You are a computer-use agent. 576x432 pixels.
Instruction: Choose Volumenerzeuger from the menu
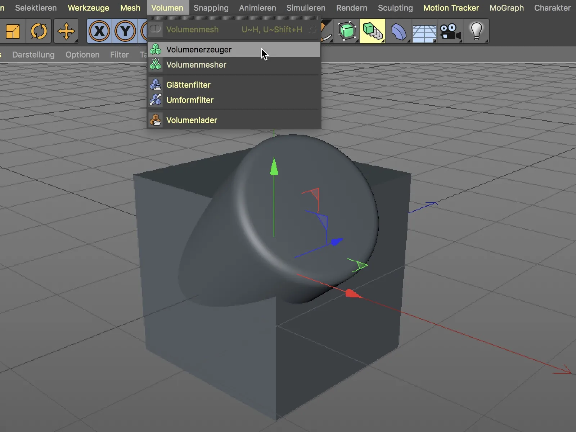click(234, 49)
